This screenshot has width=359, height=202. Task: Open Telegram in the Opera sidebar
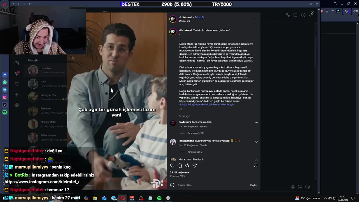5,90
